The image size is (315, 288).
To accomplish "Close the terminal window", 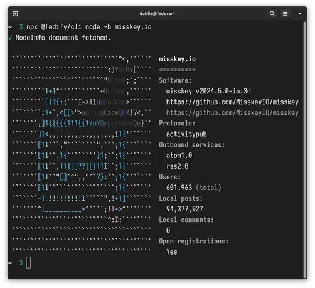I will [300, 14].
